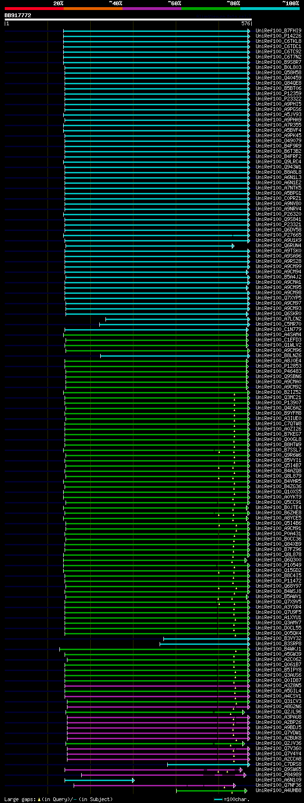
Task: Select hit label UniRef100_B9S8R7
Action: click(278, 62)
